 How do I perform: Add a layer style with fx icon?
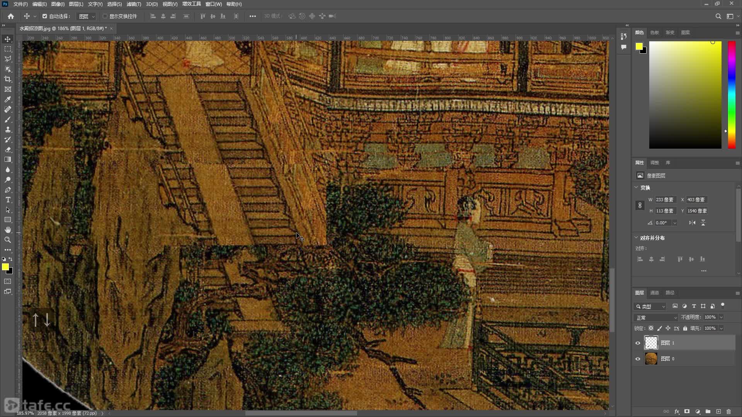coord(677,412)
